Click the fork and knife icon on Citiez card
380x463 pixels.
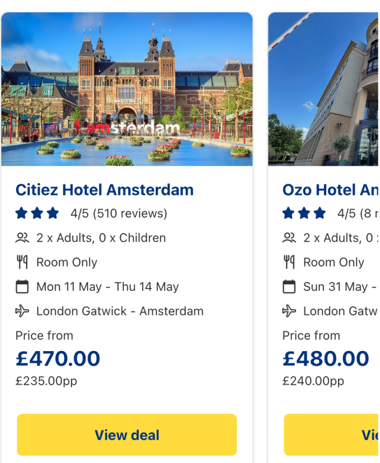pos(22,262)
